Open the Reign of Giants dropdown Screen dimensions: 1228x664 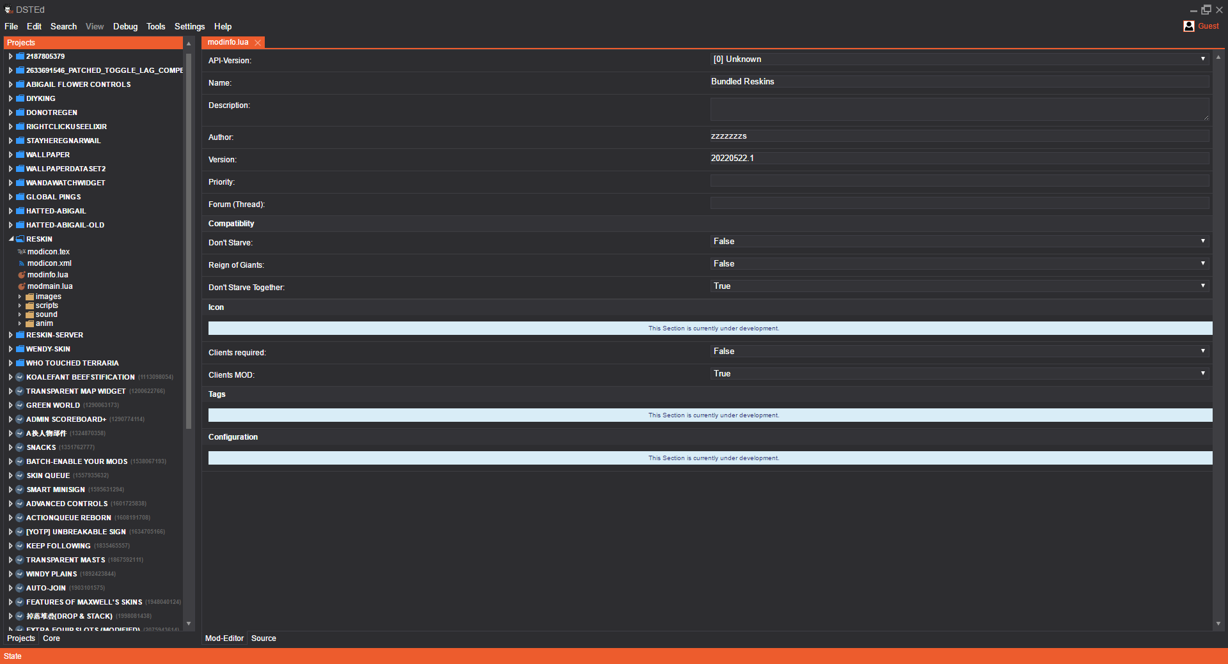tap(959, 263)
